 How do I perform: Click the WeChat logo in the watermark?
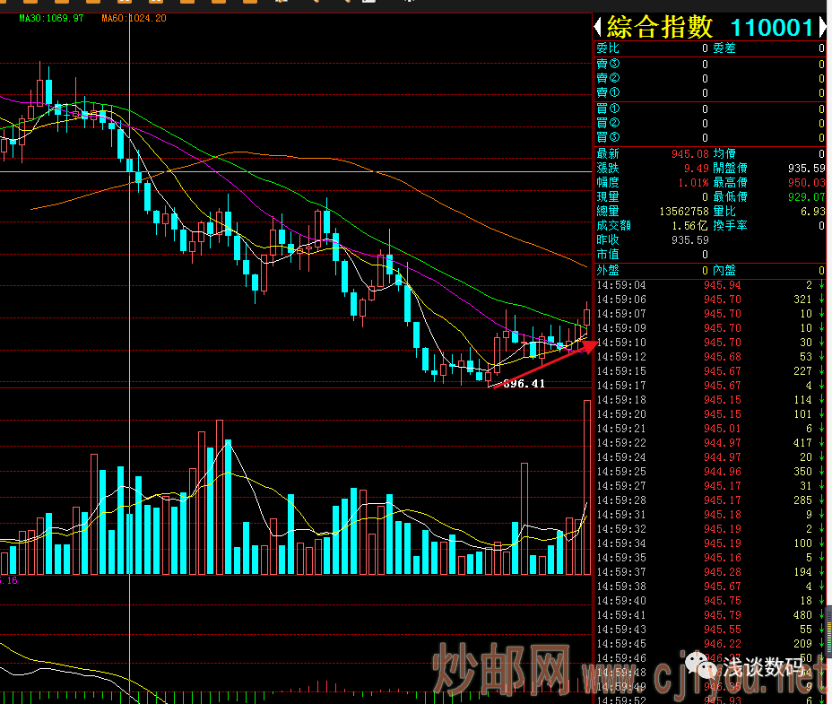tap(693, 665)
